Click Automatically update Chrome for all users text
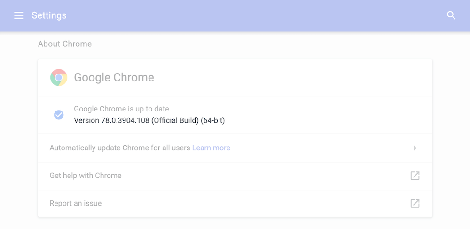Image resolution: width=470 pixels, height=229 pixels. coord(120,148)
